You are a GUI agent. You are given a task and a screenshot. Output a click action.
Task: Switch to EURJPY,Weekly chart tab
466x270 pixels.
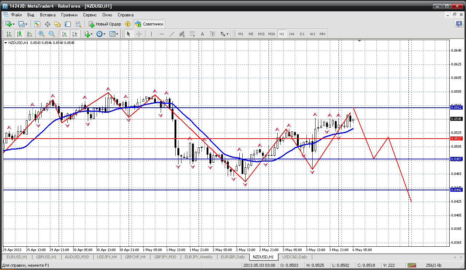coord(199,257)
